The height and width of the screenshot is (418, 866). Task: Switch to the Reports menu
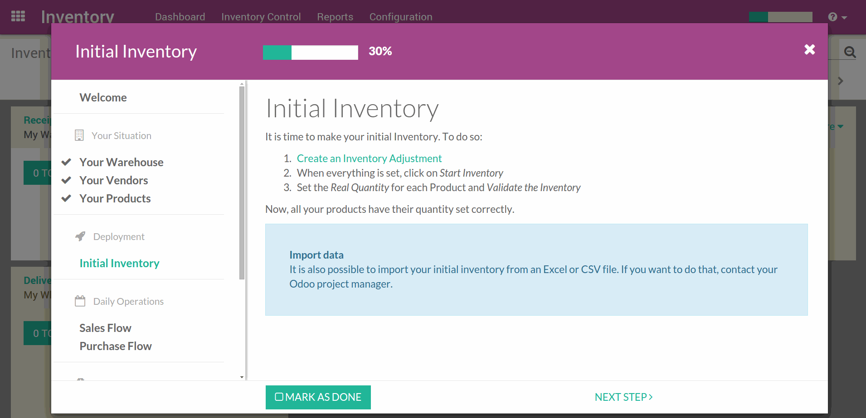pos(335,17)
